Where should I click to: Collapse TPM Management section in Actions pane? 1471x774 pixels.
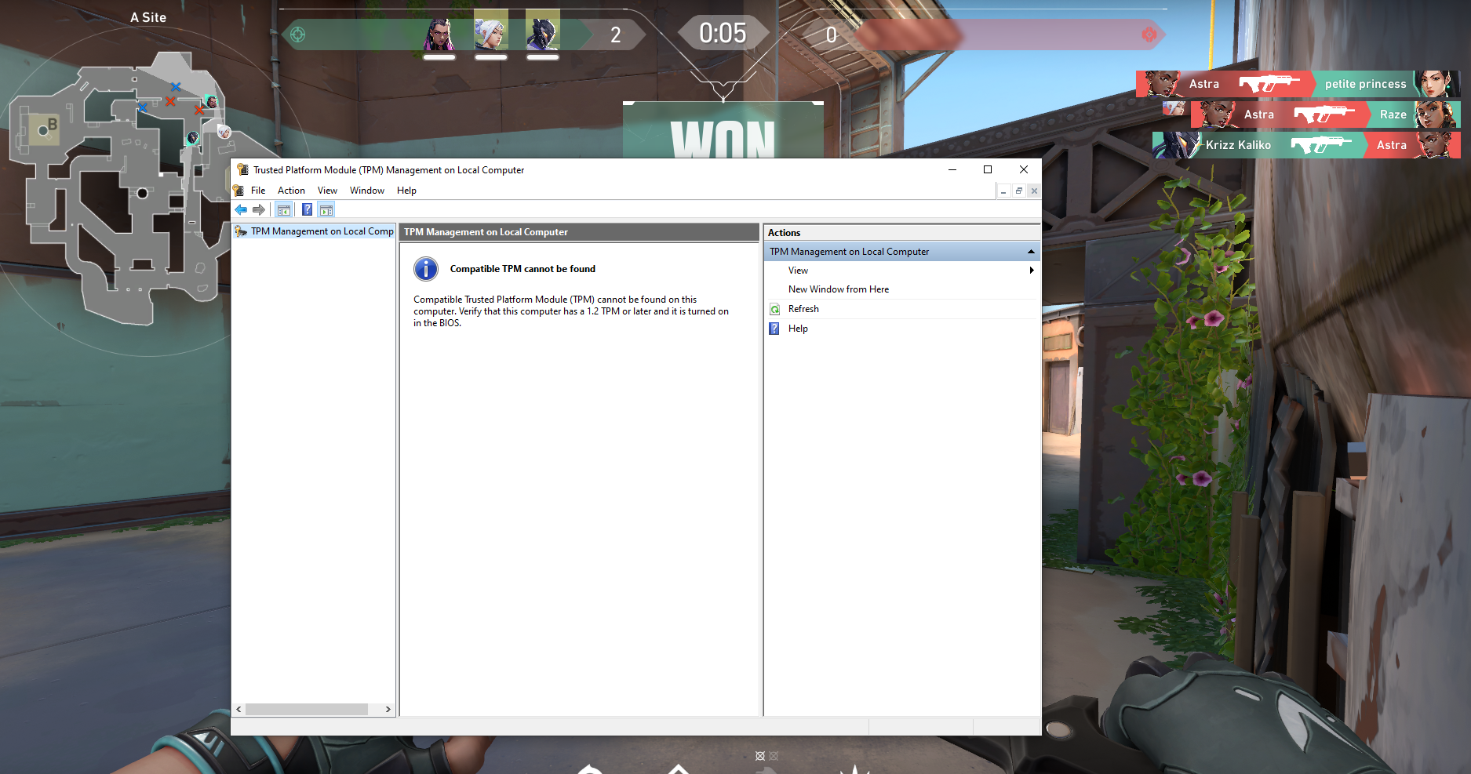click(1031, 252)
